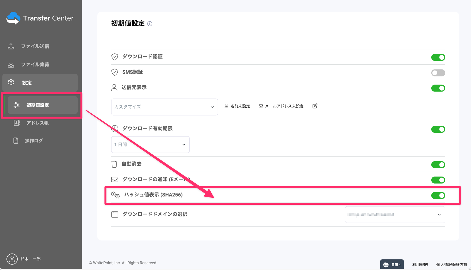This screenshot has width=471, height=270.
Task: Click the globe language icon in footer
Action: [x=386, y=265]
